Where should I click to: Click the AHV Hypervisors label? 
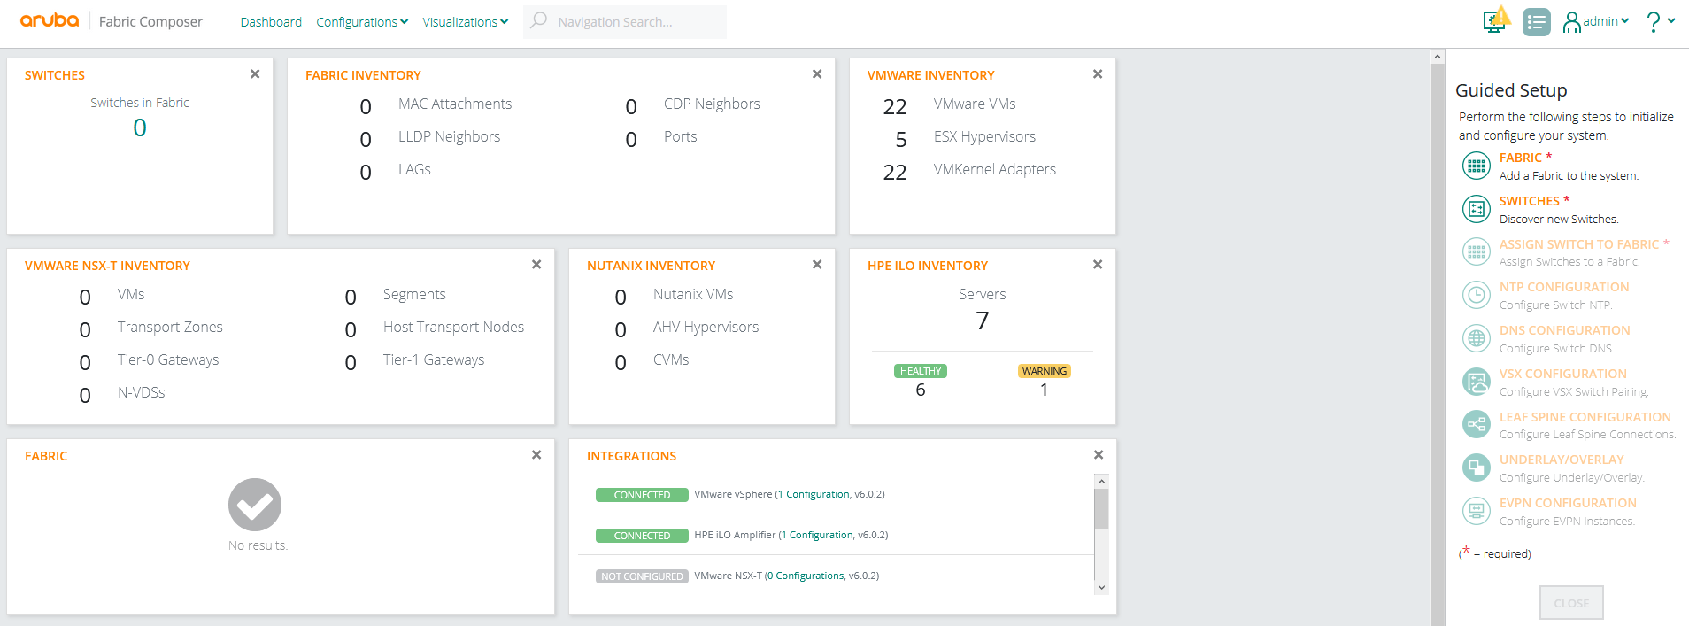pyautogui.click(x=706, y=327)
